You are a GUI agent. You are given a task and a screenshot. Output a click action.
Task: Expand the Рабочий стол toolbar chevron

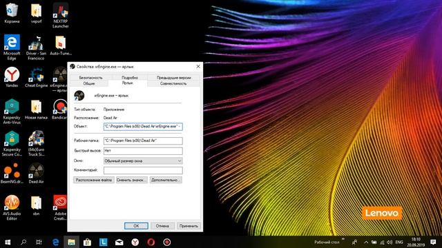[x=343, y=239]
